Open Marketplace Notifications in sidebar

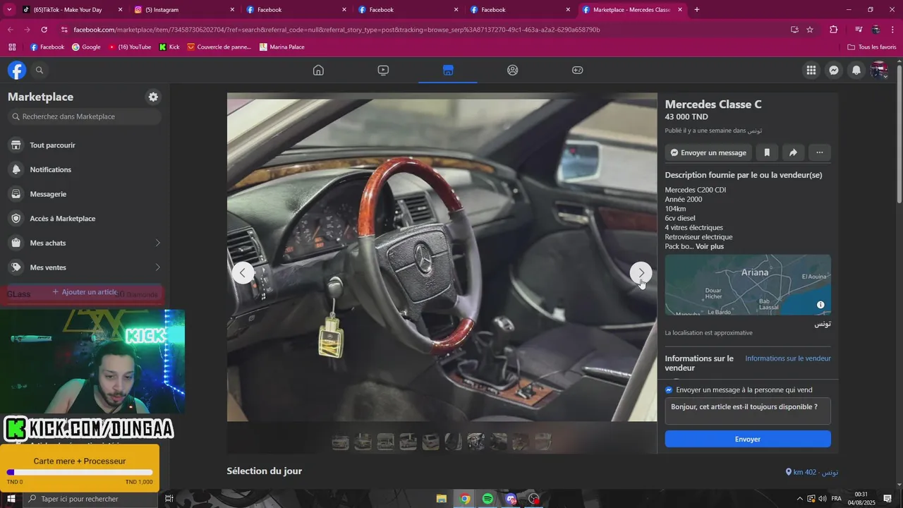click(x=85, y=169)
